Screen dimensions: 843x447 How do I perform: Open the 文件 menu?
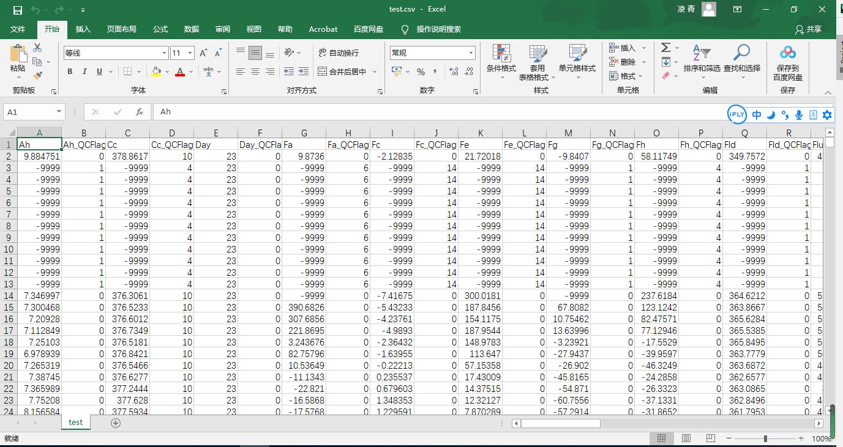coord(18,29)
